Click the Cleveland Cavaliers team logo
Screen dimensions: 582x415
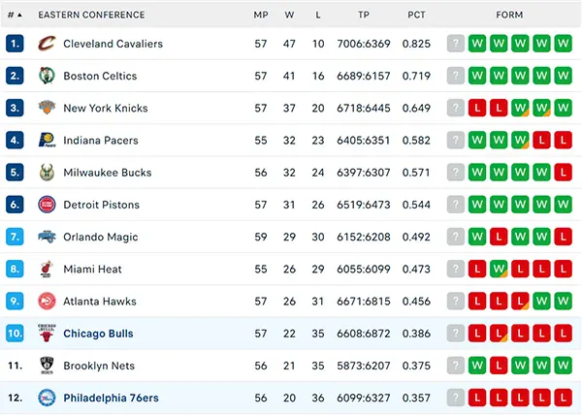47,44
